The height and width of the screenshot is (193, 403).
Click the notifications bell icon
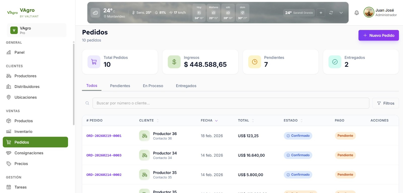click(356, 13)
